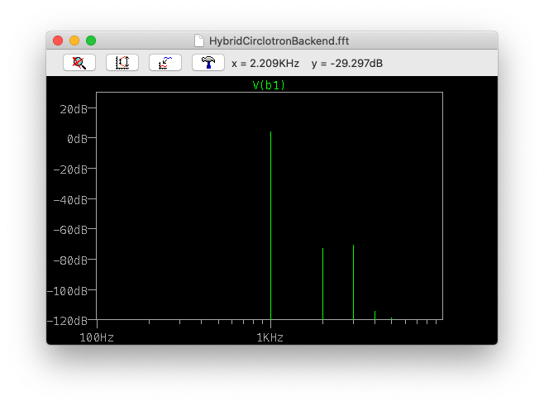The height and width of the screenshot is (406, 544).
Task: Click the 1KHz horizontal axis label
Action: click(x=270, y=337)
